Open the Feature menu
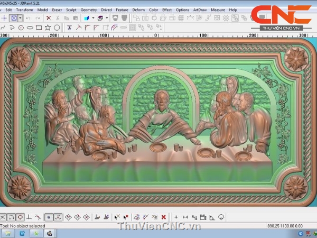Viewport: 317px width, 238px height. click(x=122, y=10)
